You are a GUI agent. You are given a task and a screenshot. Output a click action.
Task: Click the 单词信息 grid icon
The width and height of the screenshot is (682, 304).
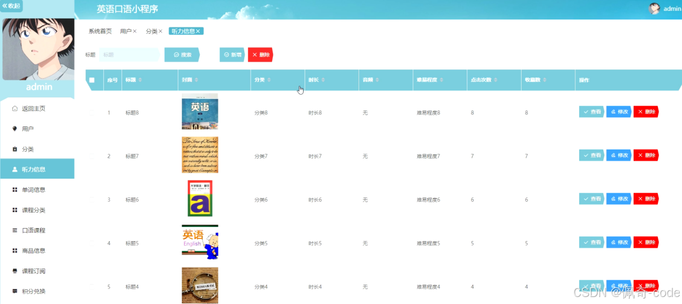pos(15,190)
